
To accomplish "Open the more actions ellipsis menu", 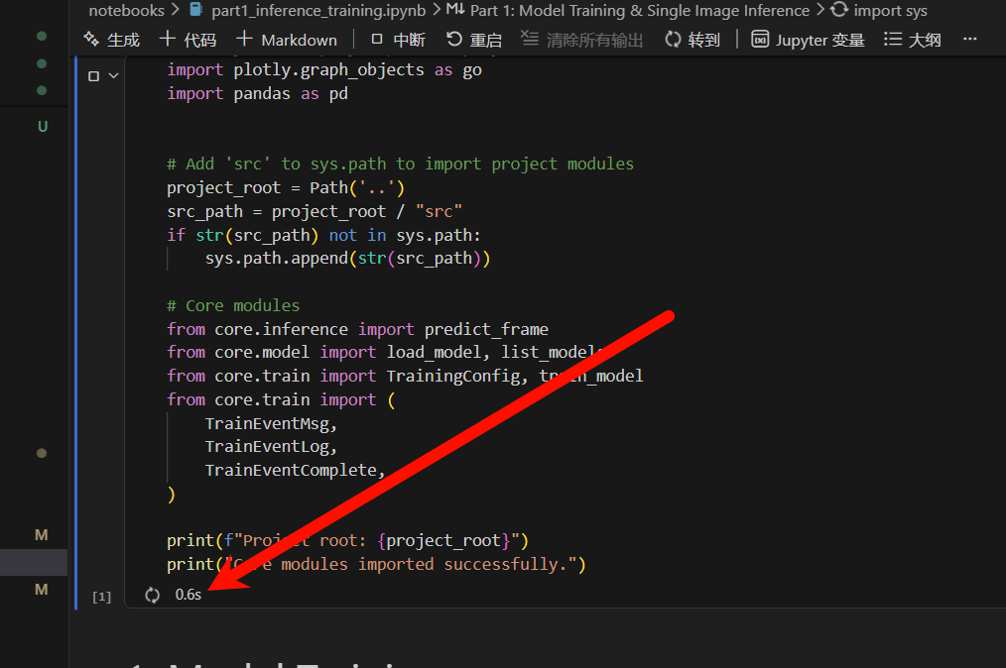I will (970, 39).
